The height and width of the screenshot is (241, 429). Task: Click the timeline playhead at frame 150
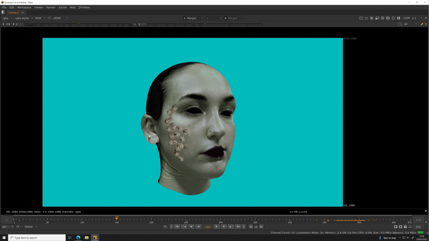click(117, 218)
